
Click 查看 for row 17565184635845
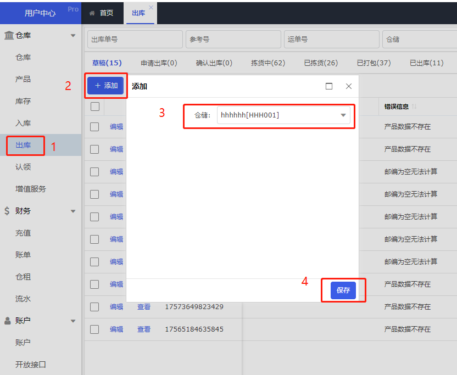point(144,329)
